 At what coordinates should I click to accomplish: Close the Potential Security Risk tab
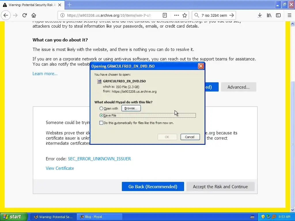[60, 5]
